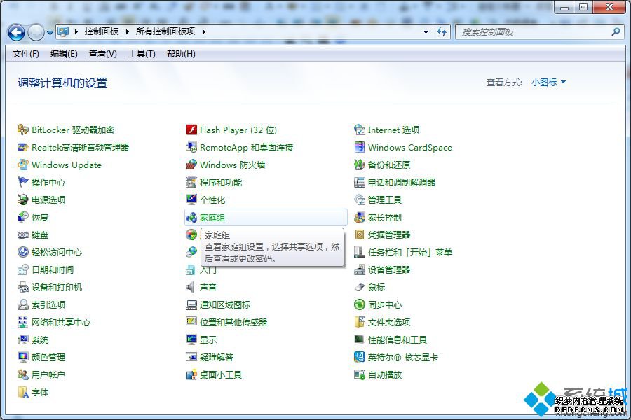Open the 通知区域图标 link
The image size is (631, 420).
(x=225, y=305)
